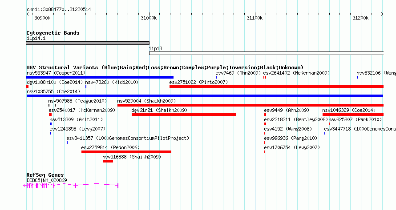Click the DGV Structural Variants track title

(165, 67)
